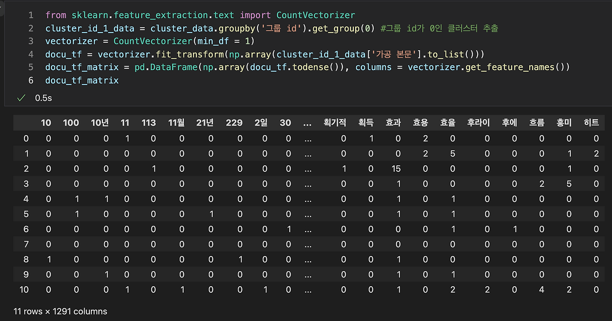The width and height of the screenshot is (612, 321).
Task: Click the '11' column header
Action: [x=125, y=123]
